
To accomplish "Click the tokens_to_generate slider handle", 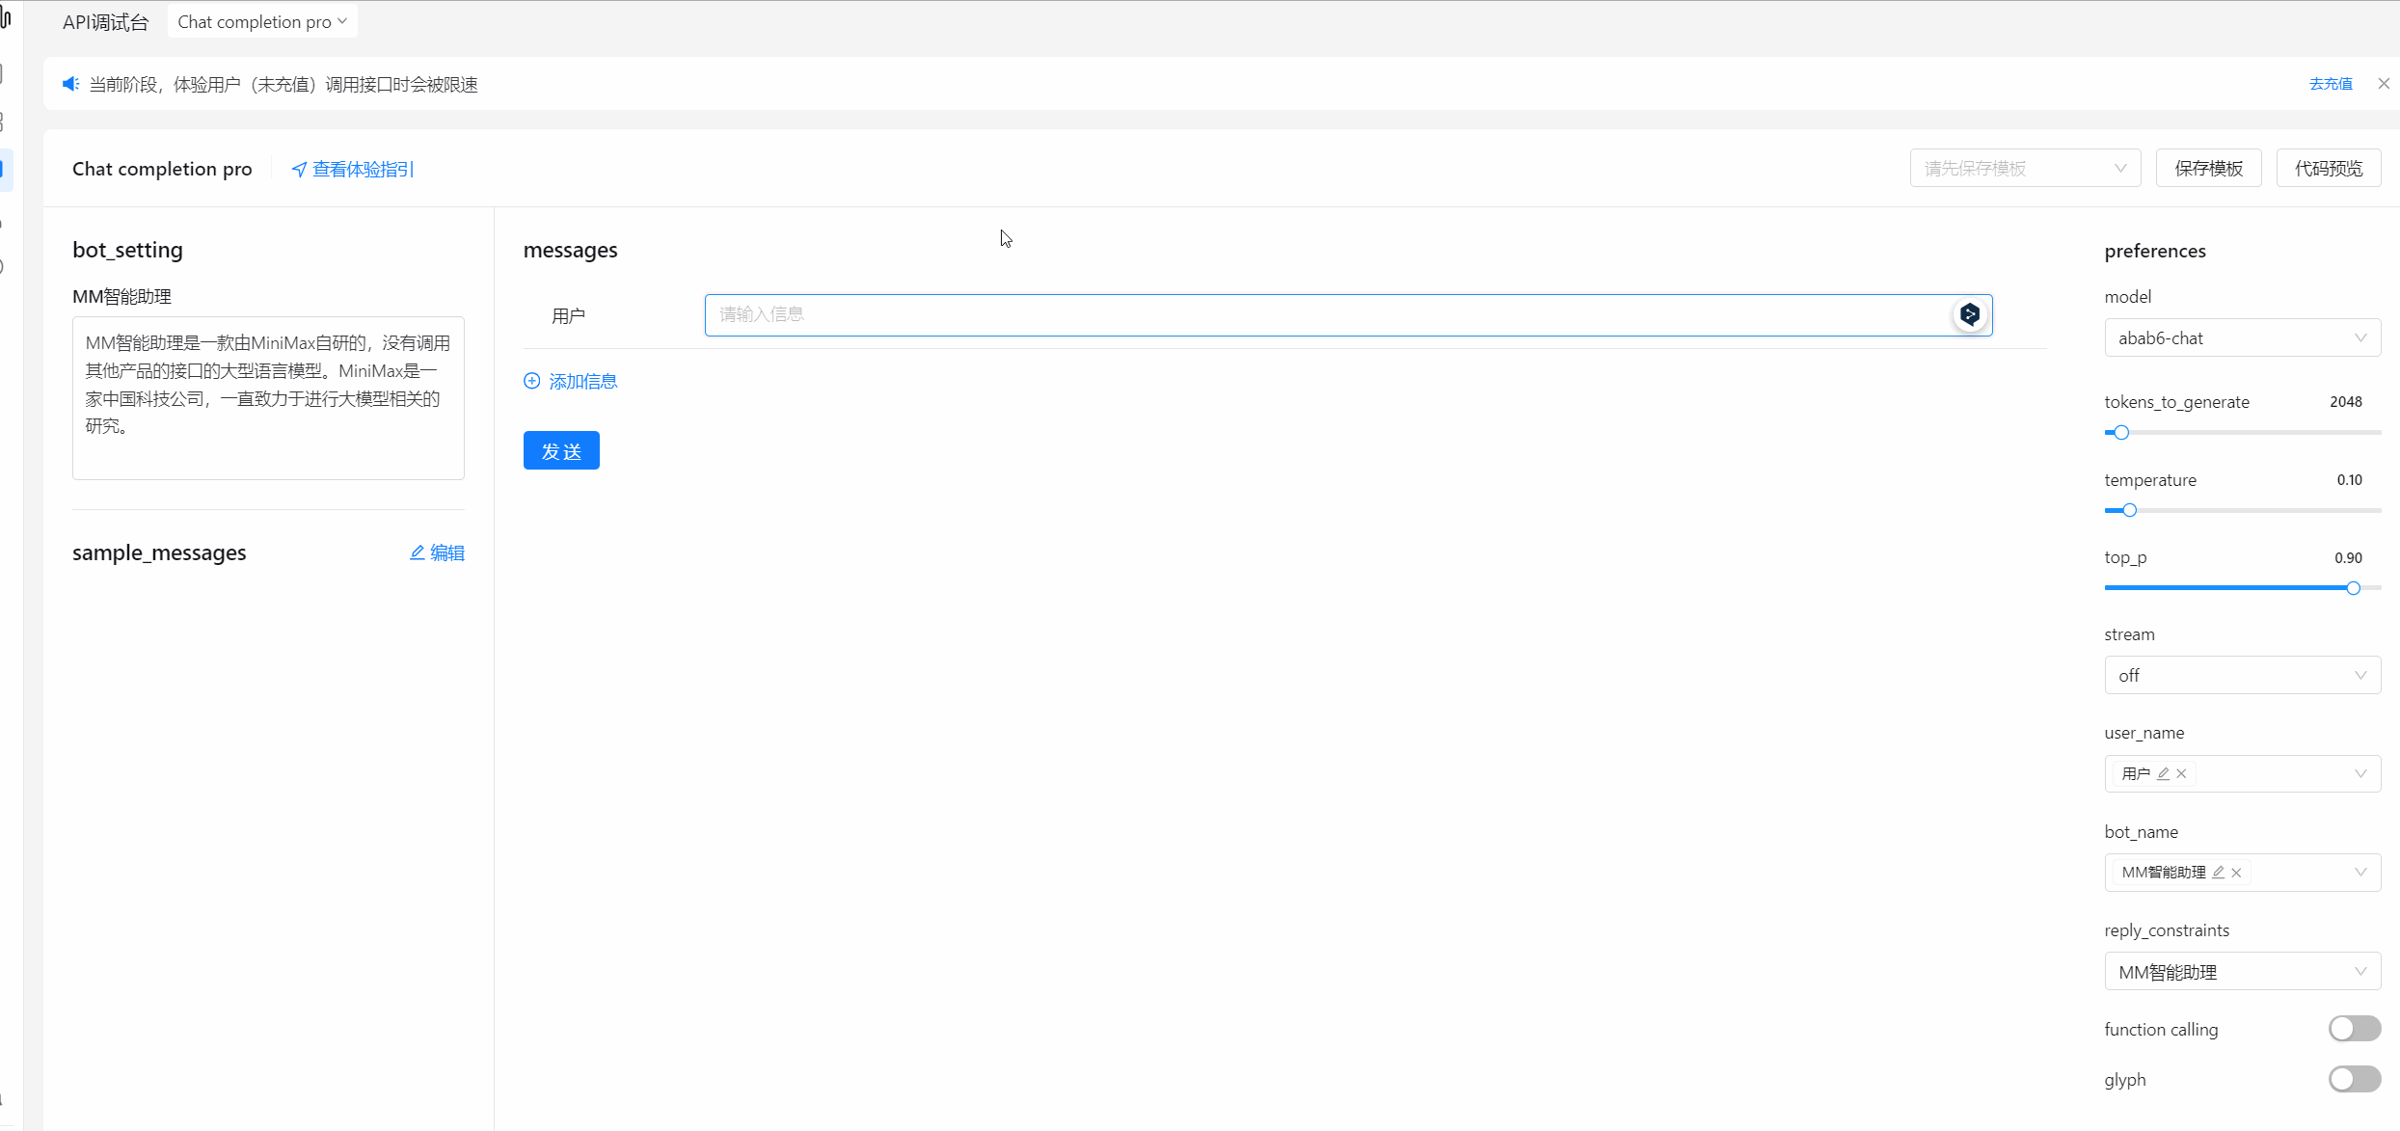I will pyautogui.click(x=2121, y=432).
